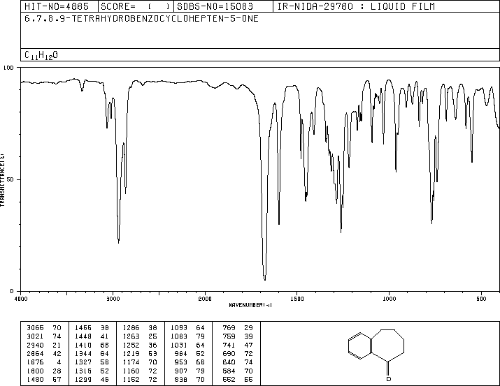Click the TRANSMITTANCE y-axis label

(2, 180)
